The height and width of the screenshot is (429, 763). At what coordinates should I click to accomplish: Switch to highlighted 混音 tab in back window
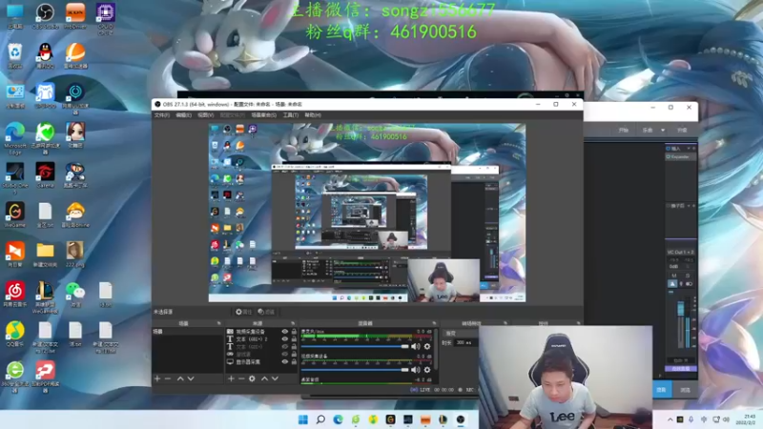(662, 390)
